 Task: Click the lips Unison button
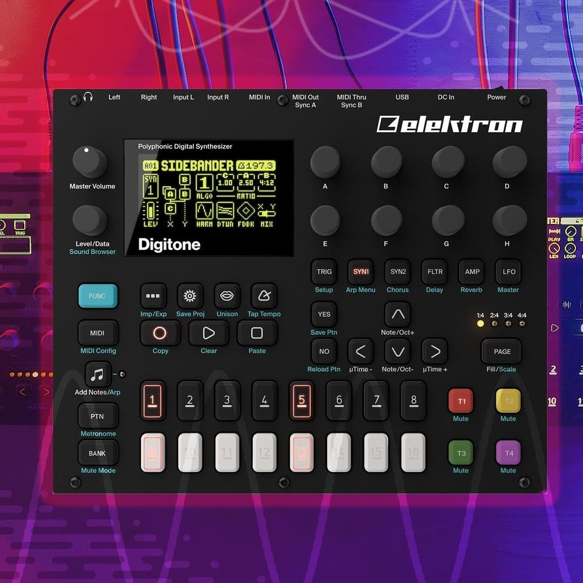(227, 296)
